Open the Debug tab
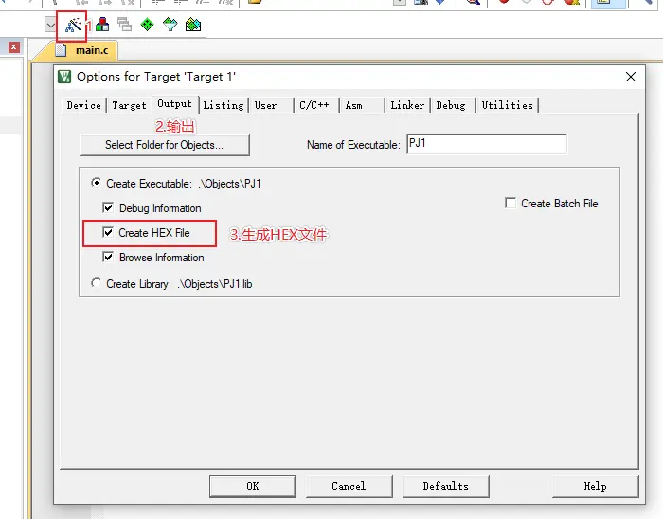The width and height of the screenshot is (663, 519). click(451, 105)
